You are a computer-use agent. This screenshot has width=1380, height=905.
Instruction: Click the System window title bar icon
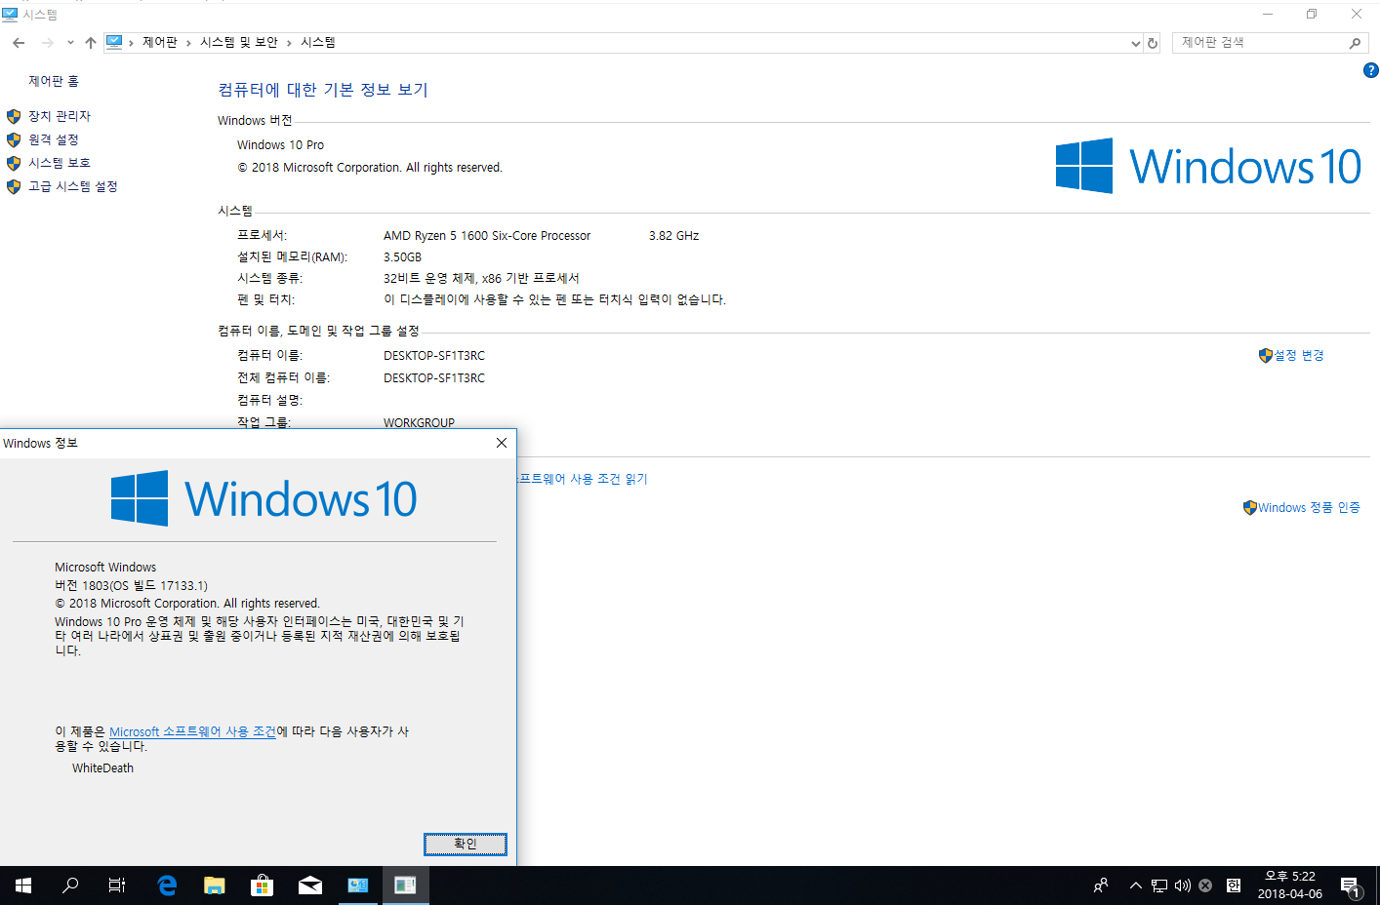[x=10, y=14]
